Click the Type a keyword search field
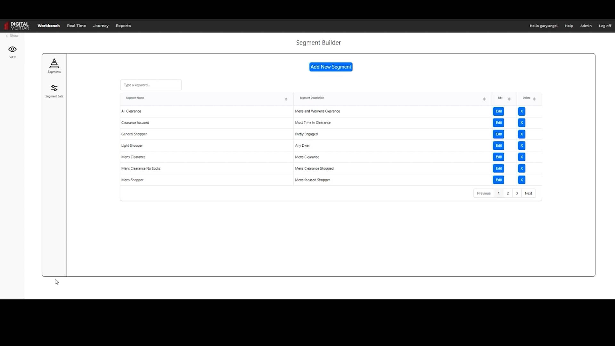The width and height of the screenshot is (615, 346). coord(151,85)
